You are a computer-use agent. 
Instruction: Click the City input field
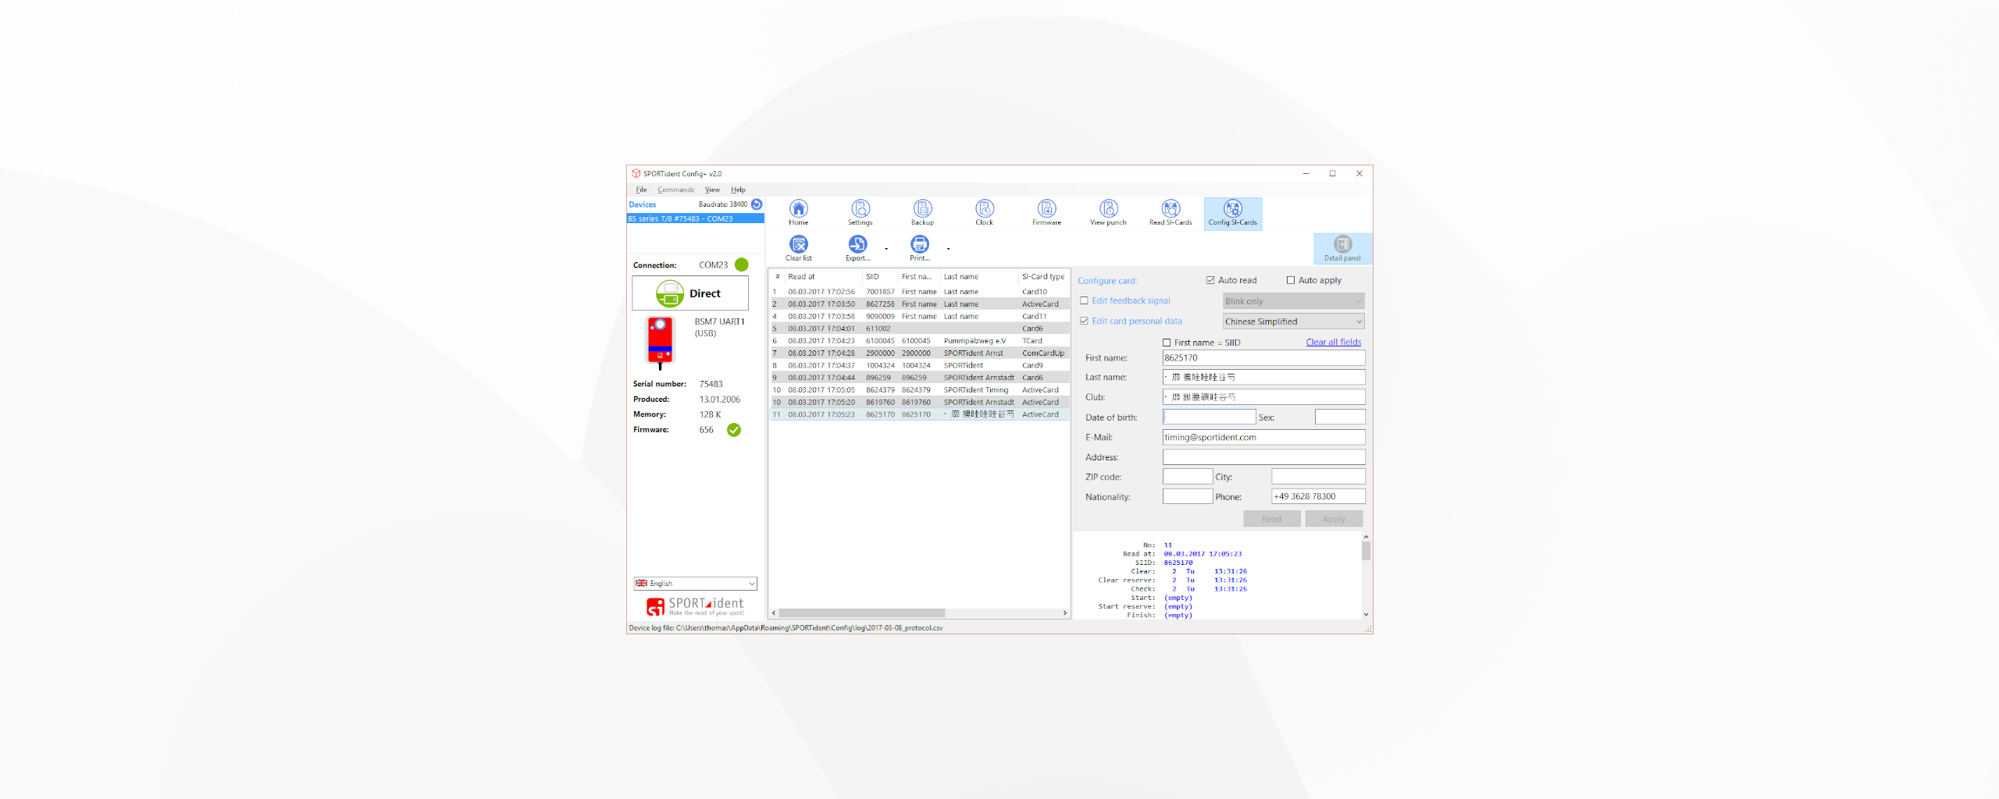click(1318, 477)
